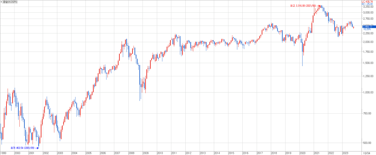The height and width of the screenshot is (155, 376).
Task: Click the 2023 label on the time axis
Action: point(345,153)
